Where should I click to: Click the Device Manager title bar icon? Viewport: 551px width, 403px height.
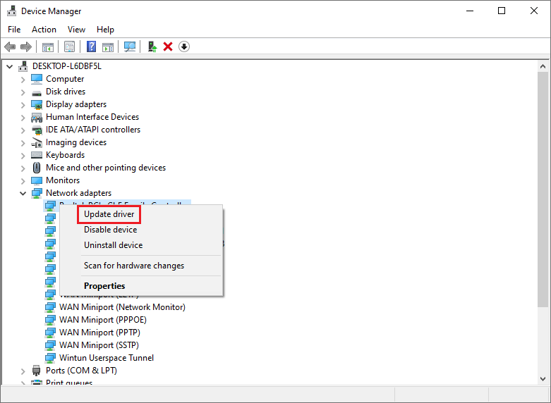(x=11, y=11)
